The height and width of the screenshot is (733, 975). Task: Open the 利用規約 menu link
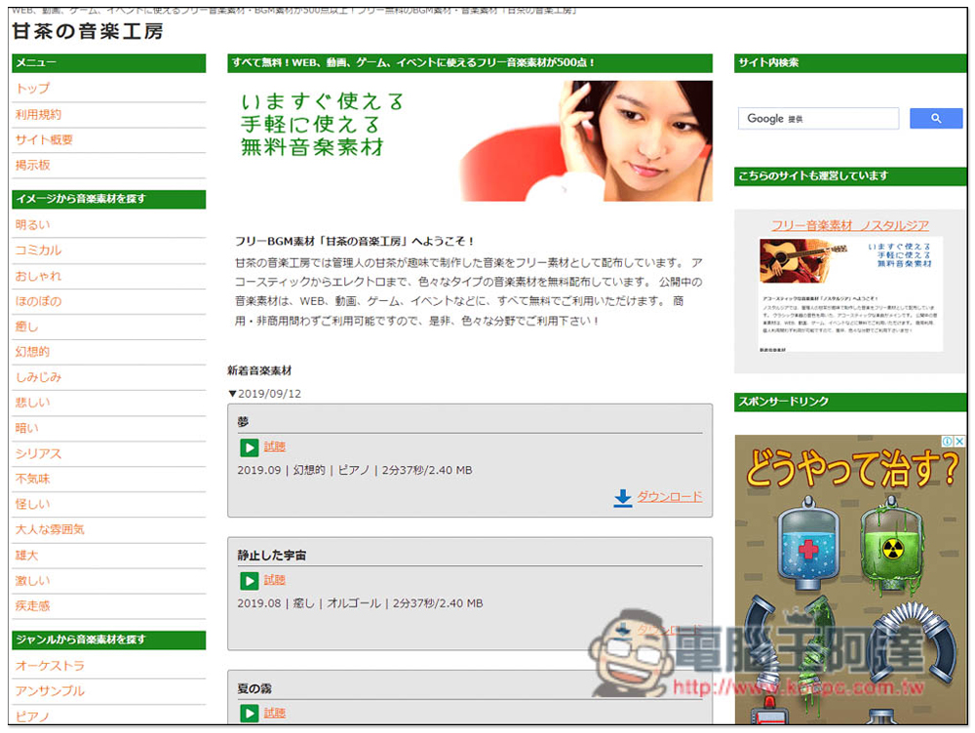point(38,114)
